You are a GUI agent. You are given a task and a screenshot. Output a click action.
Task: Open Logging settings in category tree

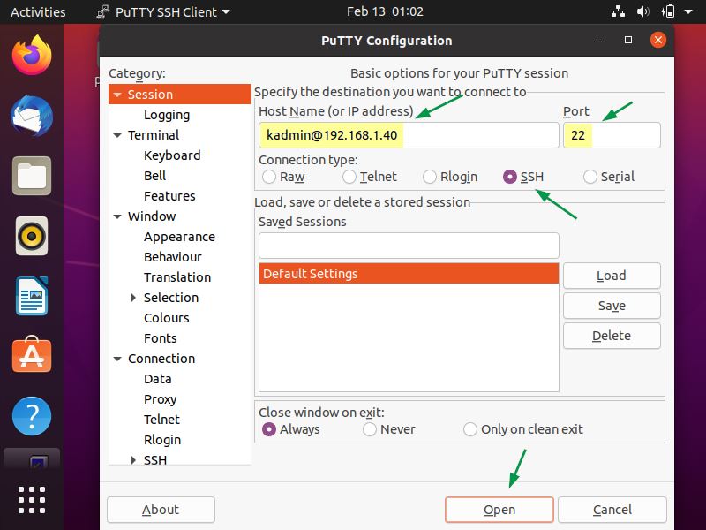pos(167,115)
